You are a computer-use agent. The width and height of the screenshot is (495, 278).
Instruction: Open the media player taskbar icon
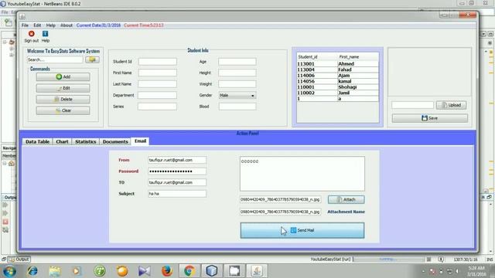[77, 271]
